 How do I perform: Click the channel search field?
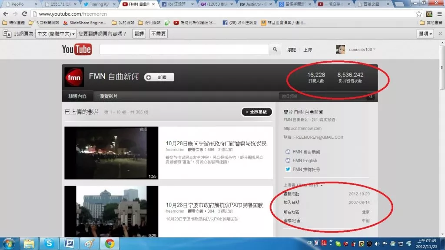pyautogui.click(x=323, y=97)
